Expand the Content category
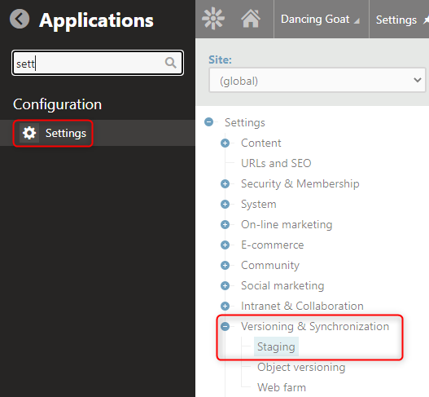 pos(225,143)
